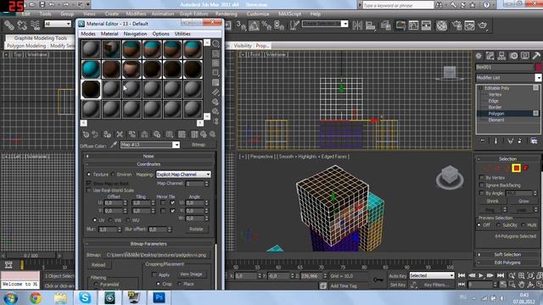Enable Ignore Backfacing checkbox
Screen dimensions: 543x305
point(481,185)
